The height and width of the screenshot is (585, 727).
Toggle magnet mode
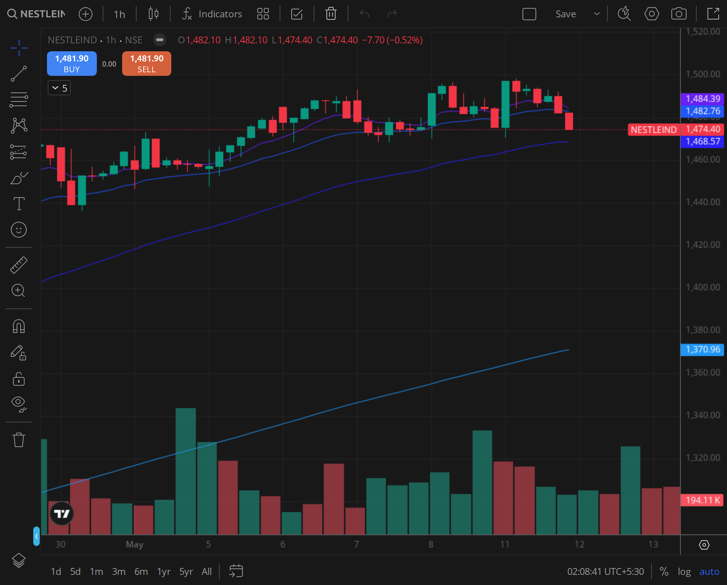19,326
